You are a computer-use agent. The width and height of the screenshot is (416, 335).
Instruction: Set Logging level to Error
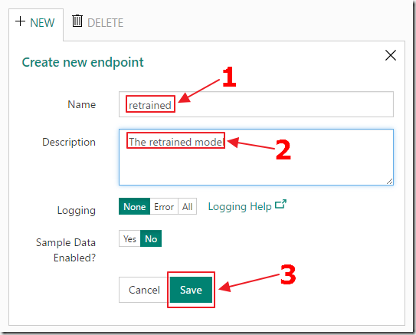click(164, 206)
